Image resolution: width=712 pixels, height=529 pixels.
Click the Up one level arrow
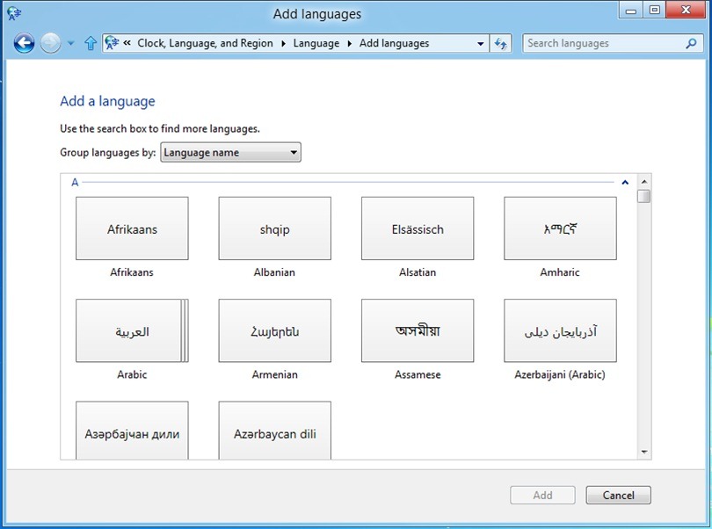[91, 43]
